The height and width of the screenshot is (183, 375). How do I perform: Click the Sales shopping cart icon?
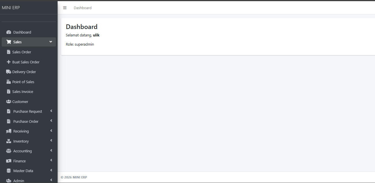click(9, 42)
